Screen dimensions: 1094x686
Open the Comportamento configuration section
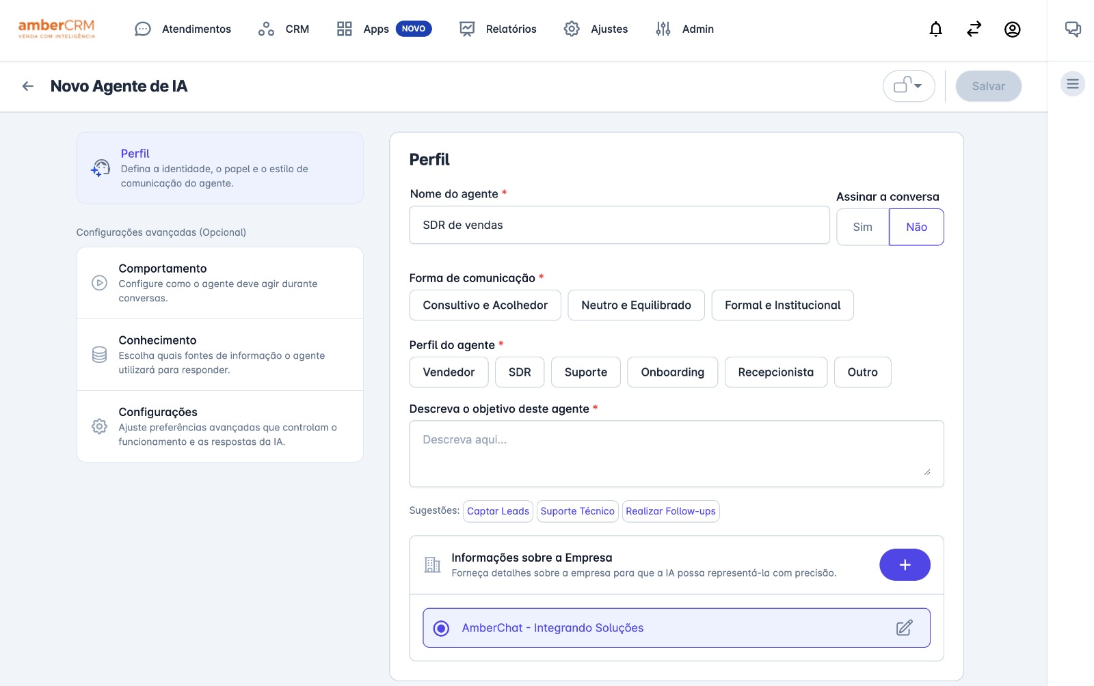pos(219,282)
